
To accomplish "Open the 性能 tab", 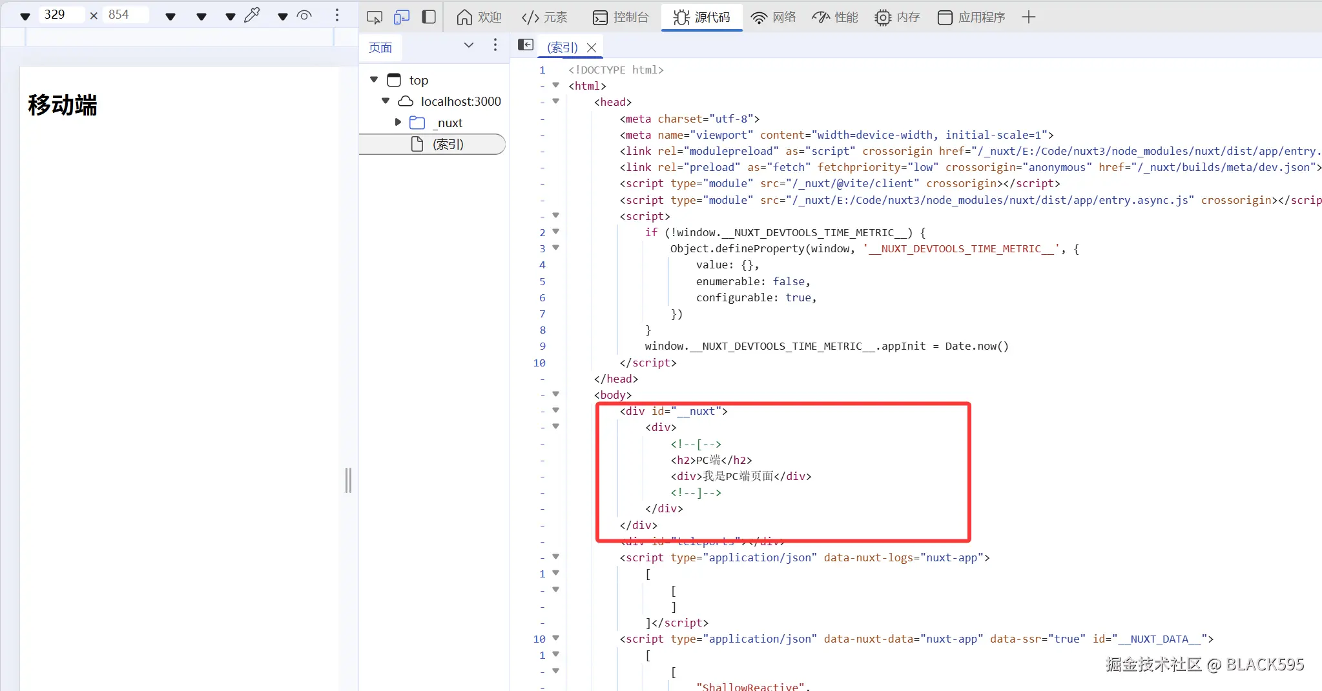I will pos(835,17).
